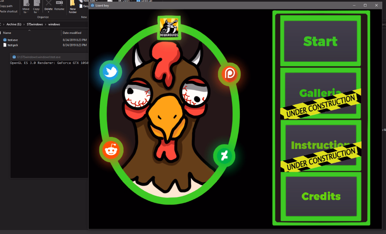Expand the chevron after Archive (E:) breadcrumb
Image resolution: width=386 pixels, height=234 pixels.
24,24
